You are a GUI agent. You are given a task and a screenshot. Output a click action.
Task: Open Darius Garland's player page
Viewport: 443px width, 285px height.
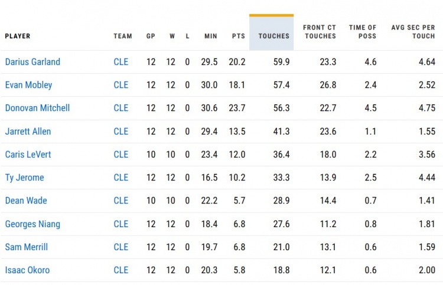pyautogui.click(x=32, y=62)
